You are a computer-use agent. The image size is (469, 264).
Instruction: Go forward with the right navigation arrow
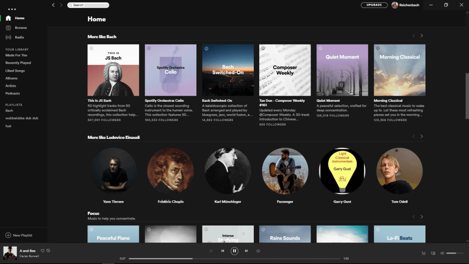click(x=61, y=5)
